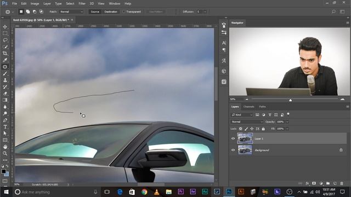Select the Path Selection tool
The image size is (351, 197).
[x=5, y=134]
